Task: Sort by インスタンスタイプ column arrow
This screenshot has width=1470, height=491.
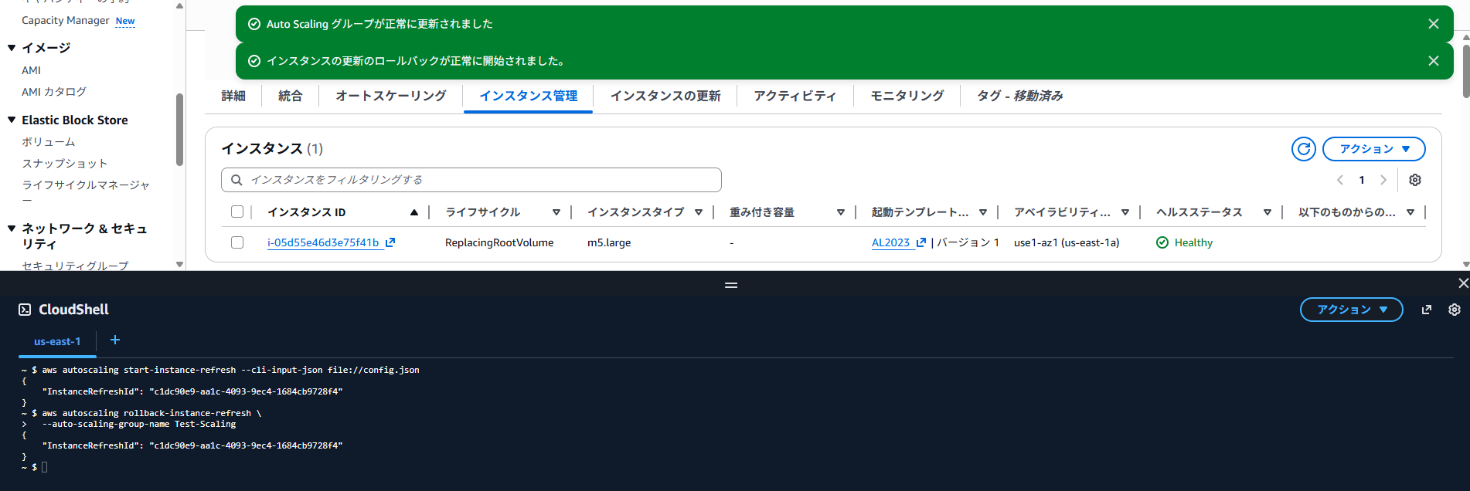Action: pyautogui.click(x=698, y=212)
